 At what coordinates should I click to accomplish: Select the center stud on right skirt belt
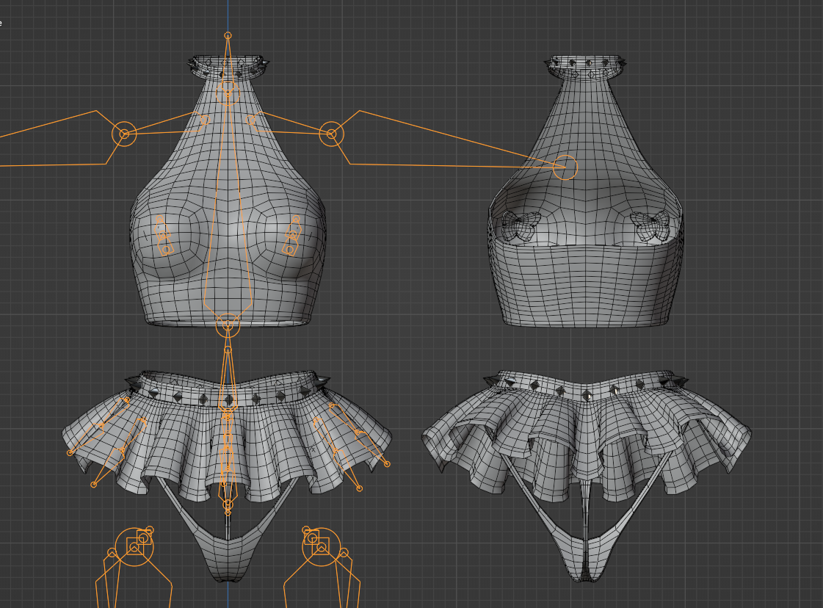pos(587,395)
